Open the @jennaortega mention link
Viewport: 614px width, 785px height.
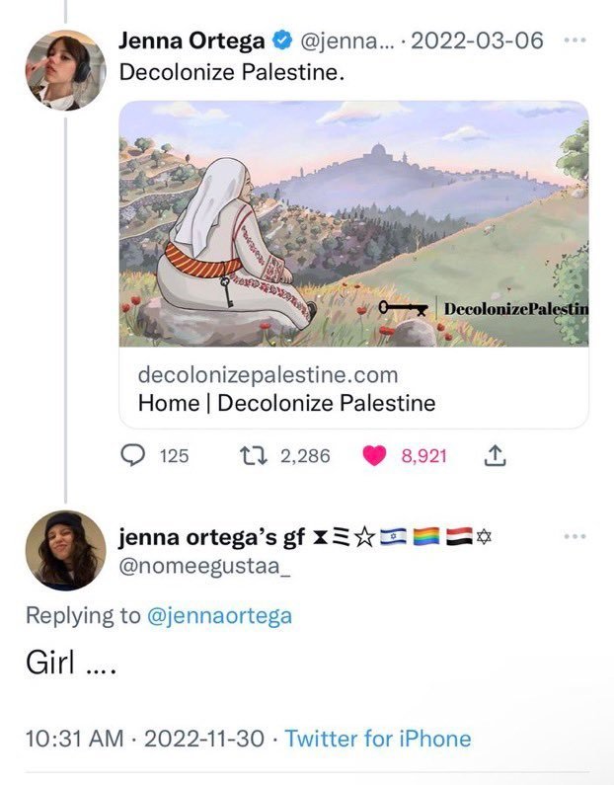coord(220,615)
